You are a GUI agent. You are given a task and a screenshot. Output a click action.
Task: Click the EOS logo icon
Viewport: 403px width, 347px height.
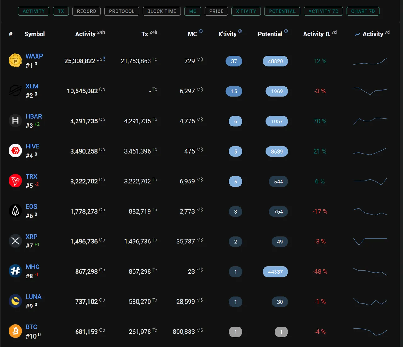15,211
